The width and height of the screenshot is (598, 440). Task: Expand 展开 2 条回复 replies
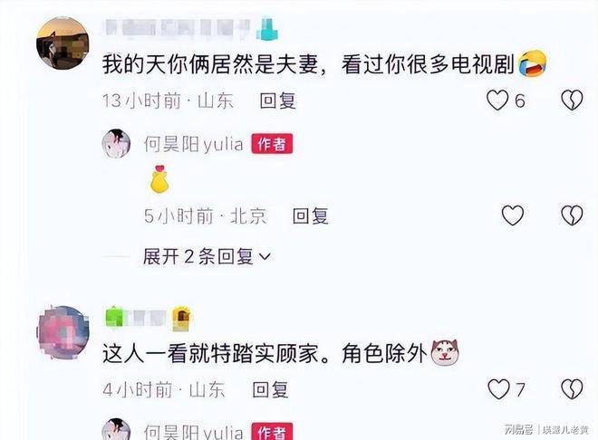[207, 256]
